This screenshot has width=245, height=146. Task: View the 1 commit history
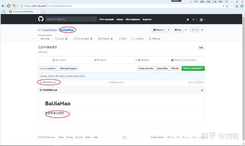pos(59,60)
